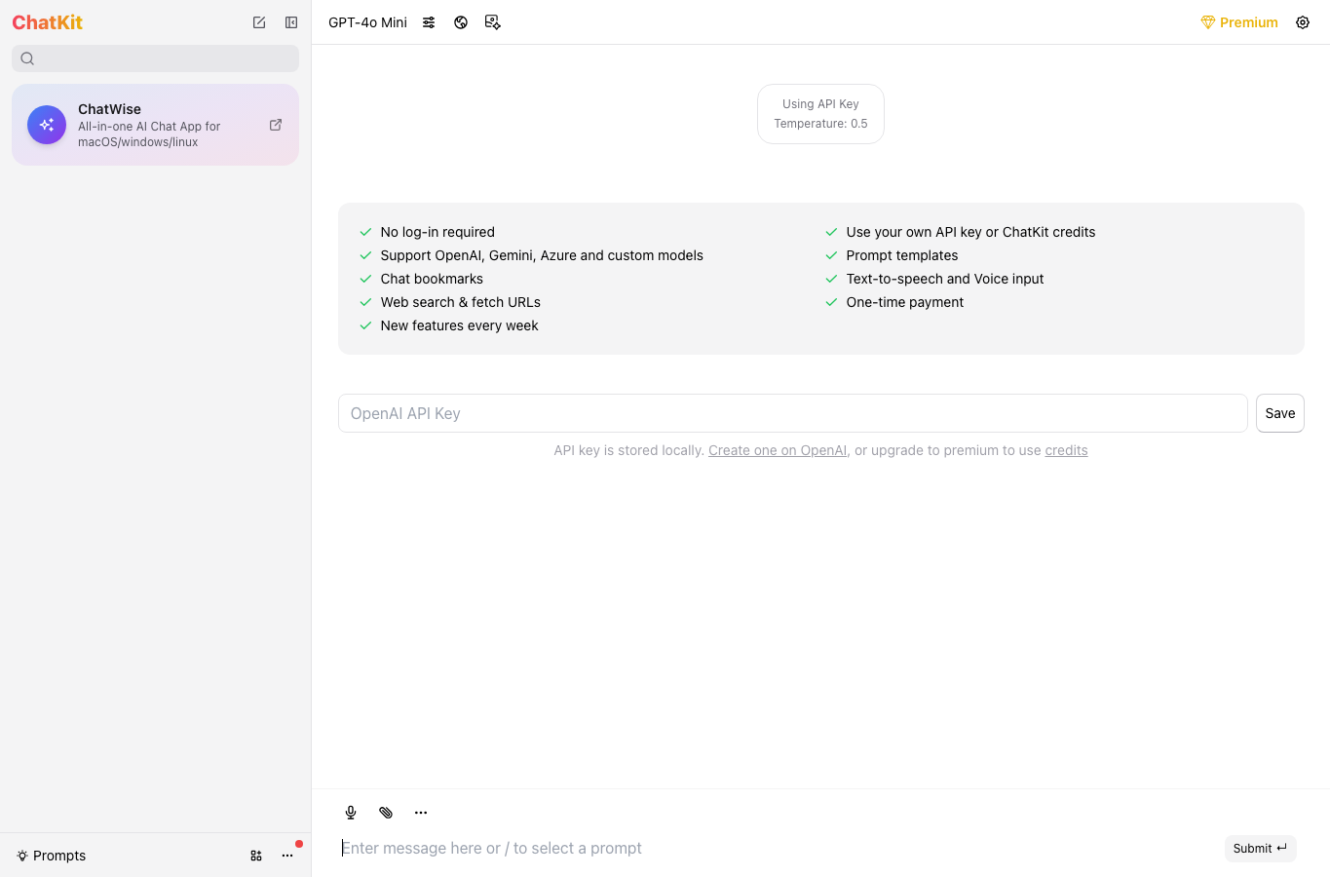Open the GPT-4o Mini model selector
1330x877 pixels.
[x=367, y=22]
